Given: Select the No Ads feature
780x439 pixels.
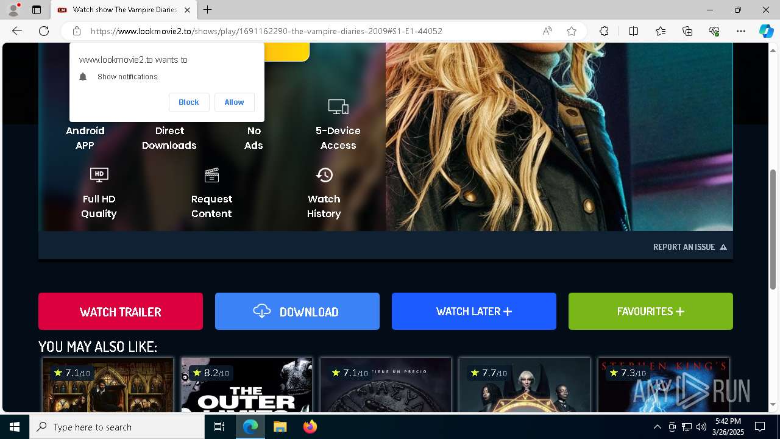Looking at the screenshot, I should coord(253,138).
